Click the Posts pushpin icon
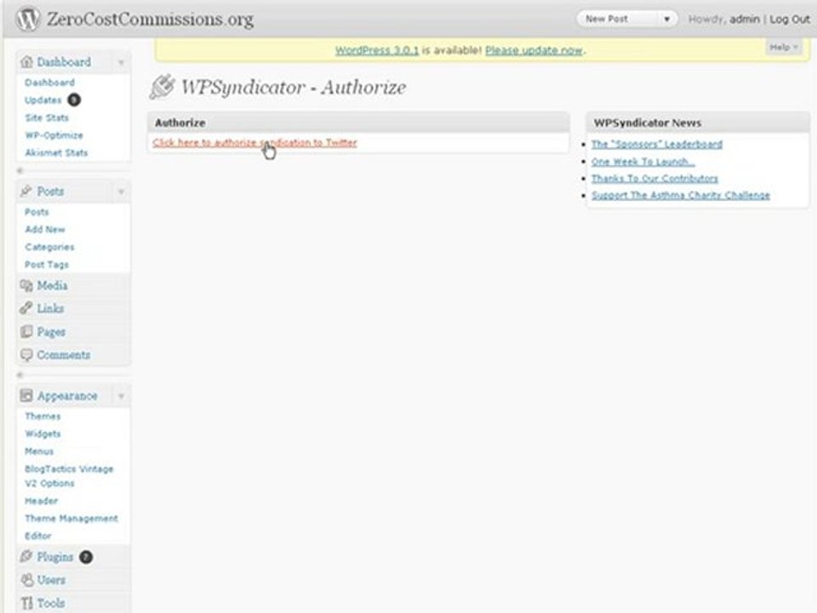The height and width of the screenshot is (613, 817). pyautogui.click(x=26, y=192)
